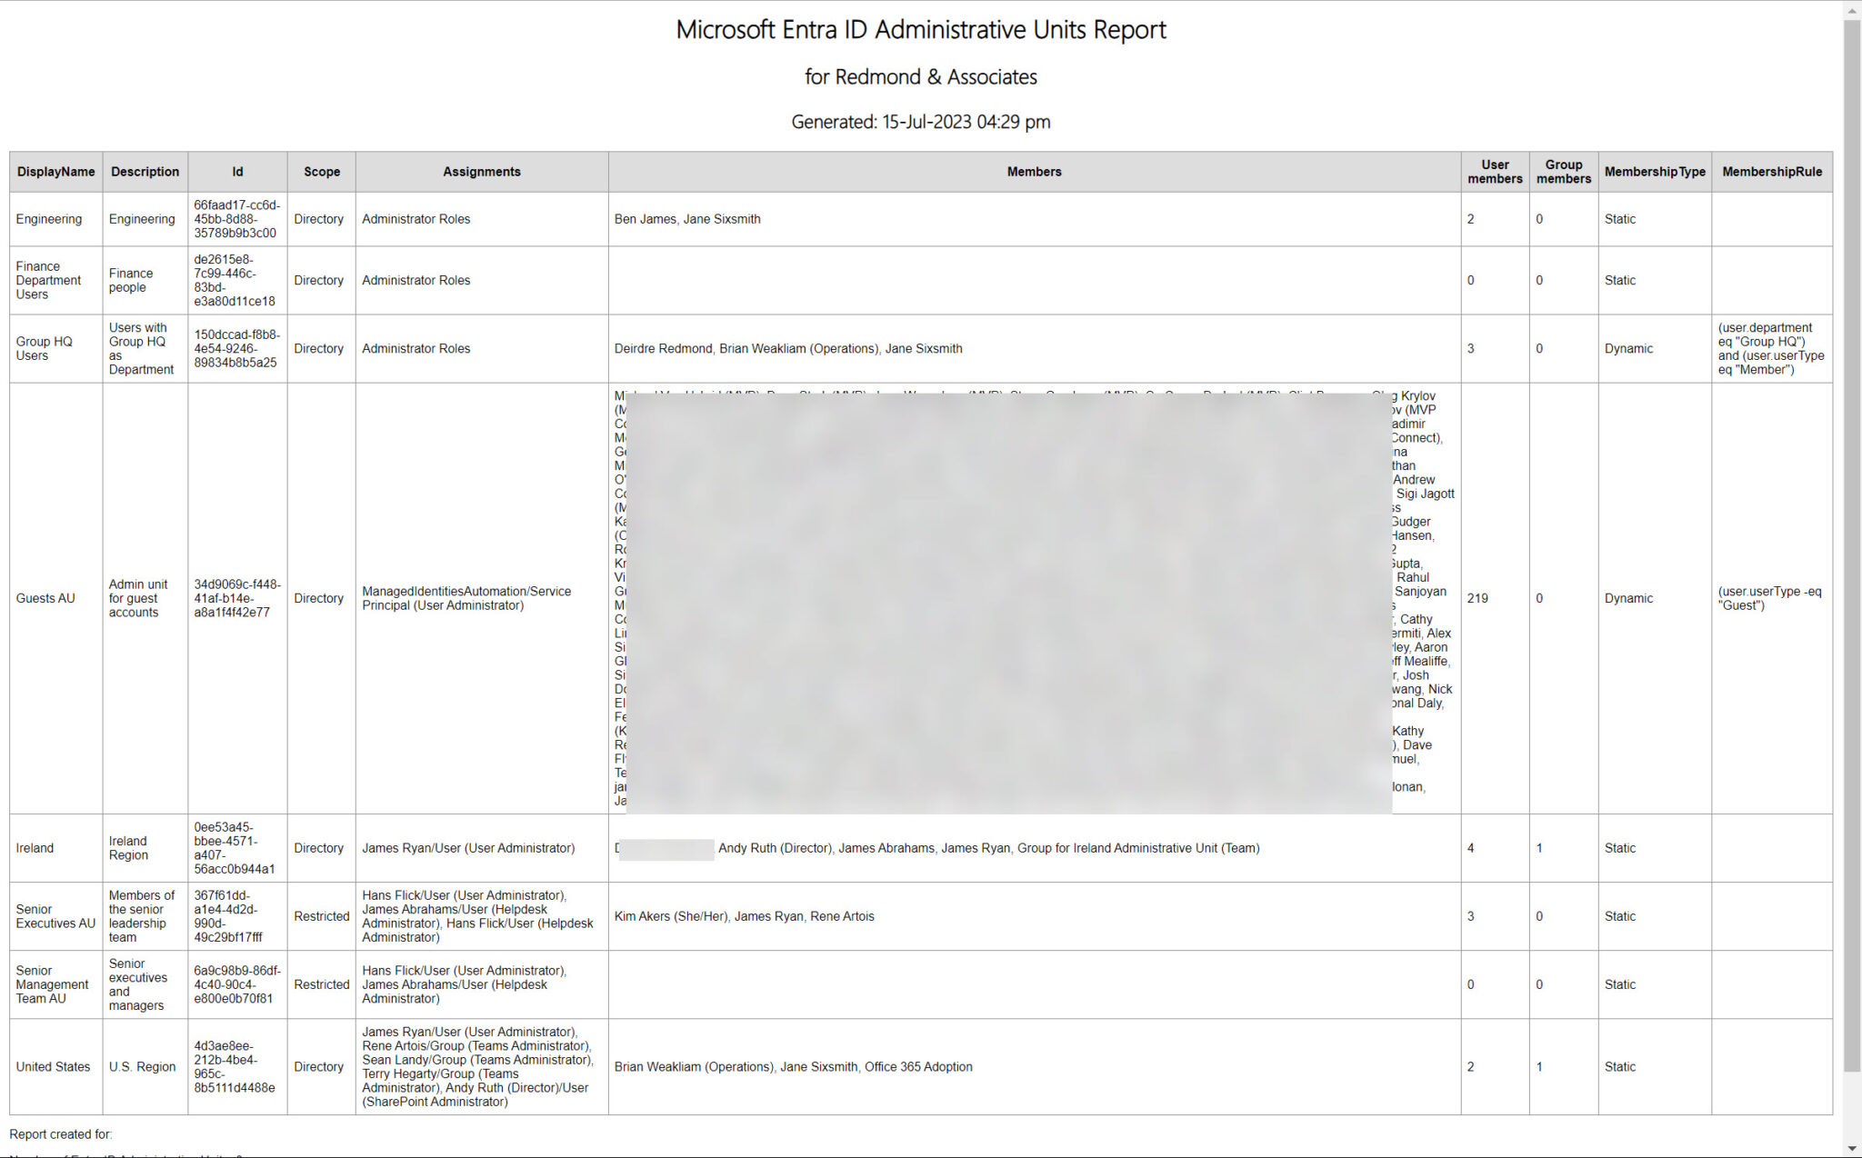Click the MembershipType column header
The height and width of the screenshot is (1158, 1862).
(x=1655, y=171)
